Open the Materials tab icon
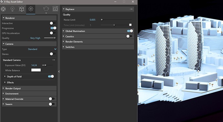 coord(3,9)
